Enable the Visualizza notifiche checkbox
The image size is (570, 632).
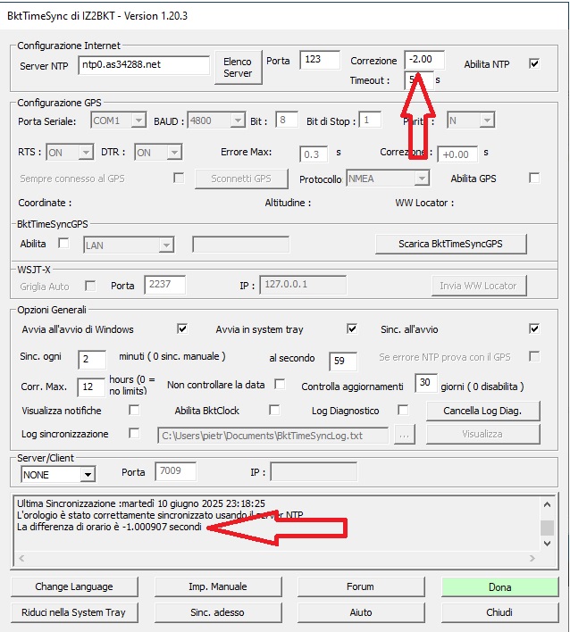[134, 411]
